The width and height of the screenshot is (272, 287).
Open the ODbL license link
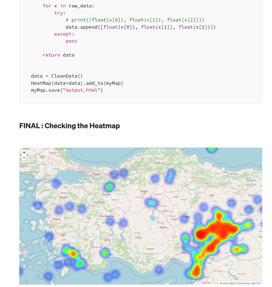pyautogui.click(x=258, y=283)
